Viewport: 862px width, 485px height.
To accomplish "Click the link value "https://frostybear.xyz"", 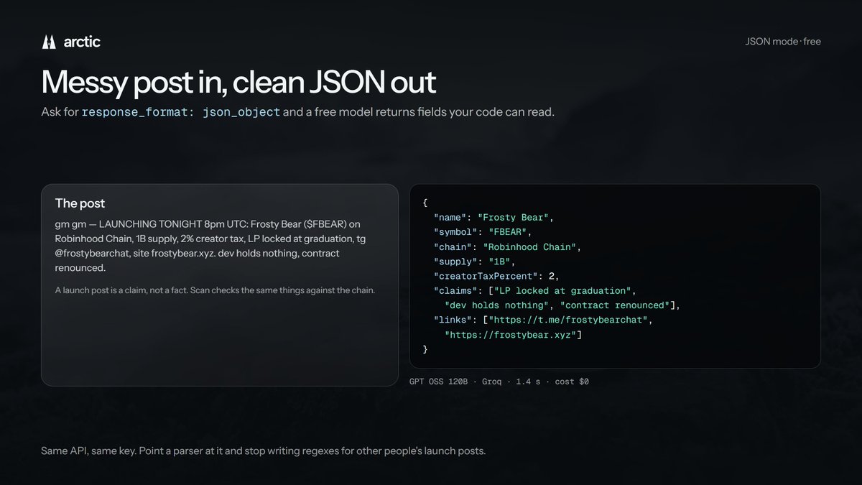I will tap(510, 335).
